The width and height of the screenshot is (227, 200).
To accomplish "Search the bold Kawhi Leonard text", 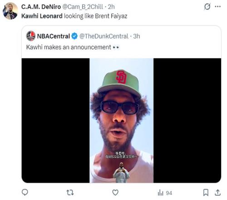I will pos(42,16).
